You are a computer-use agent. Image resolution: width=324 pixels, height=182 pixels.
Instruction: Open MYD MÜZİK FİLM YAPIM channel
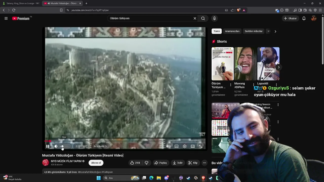(x=66, y=161)
